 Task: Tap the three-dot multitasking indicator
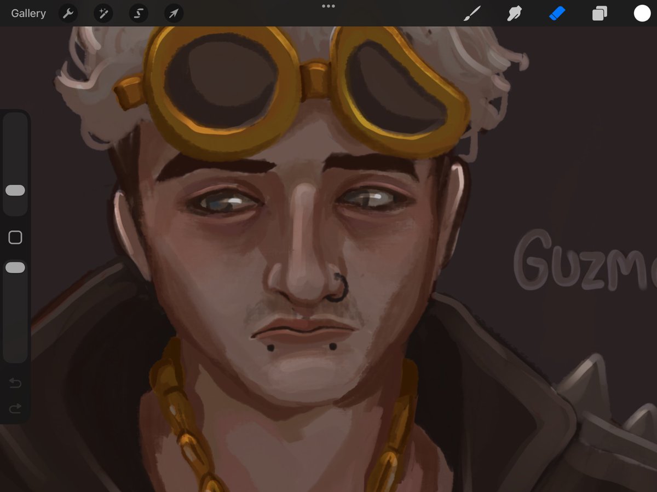tap(328, 6)
